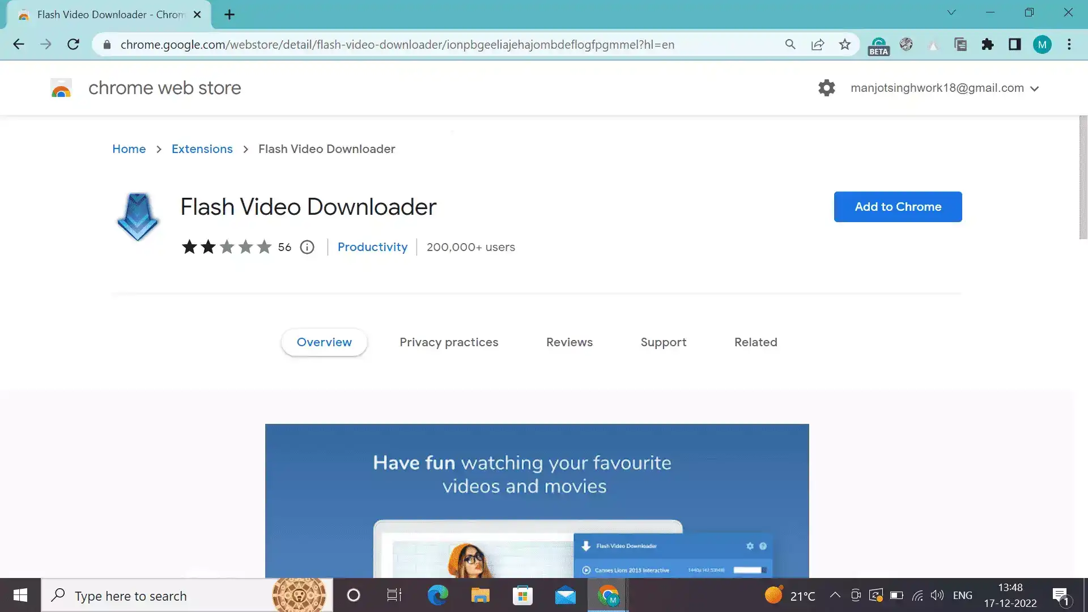The image size is (1088, 612).
Task: Open Microsoft Store from the taskbar
Action: (x=522, y=595)
